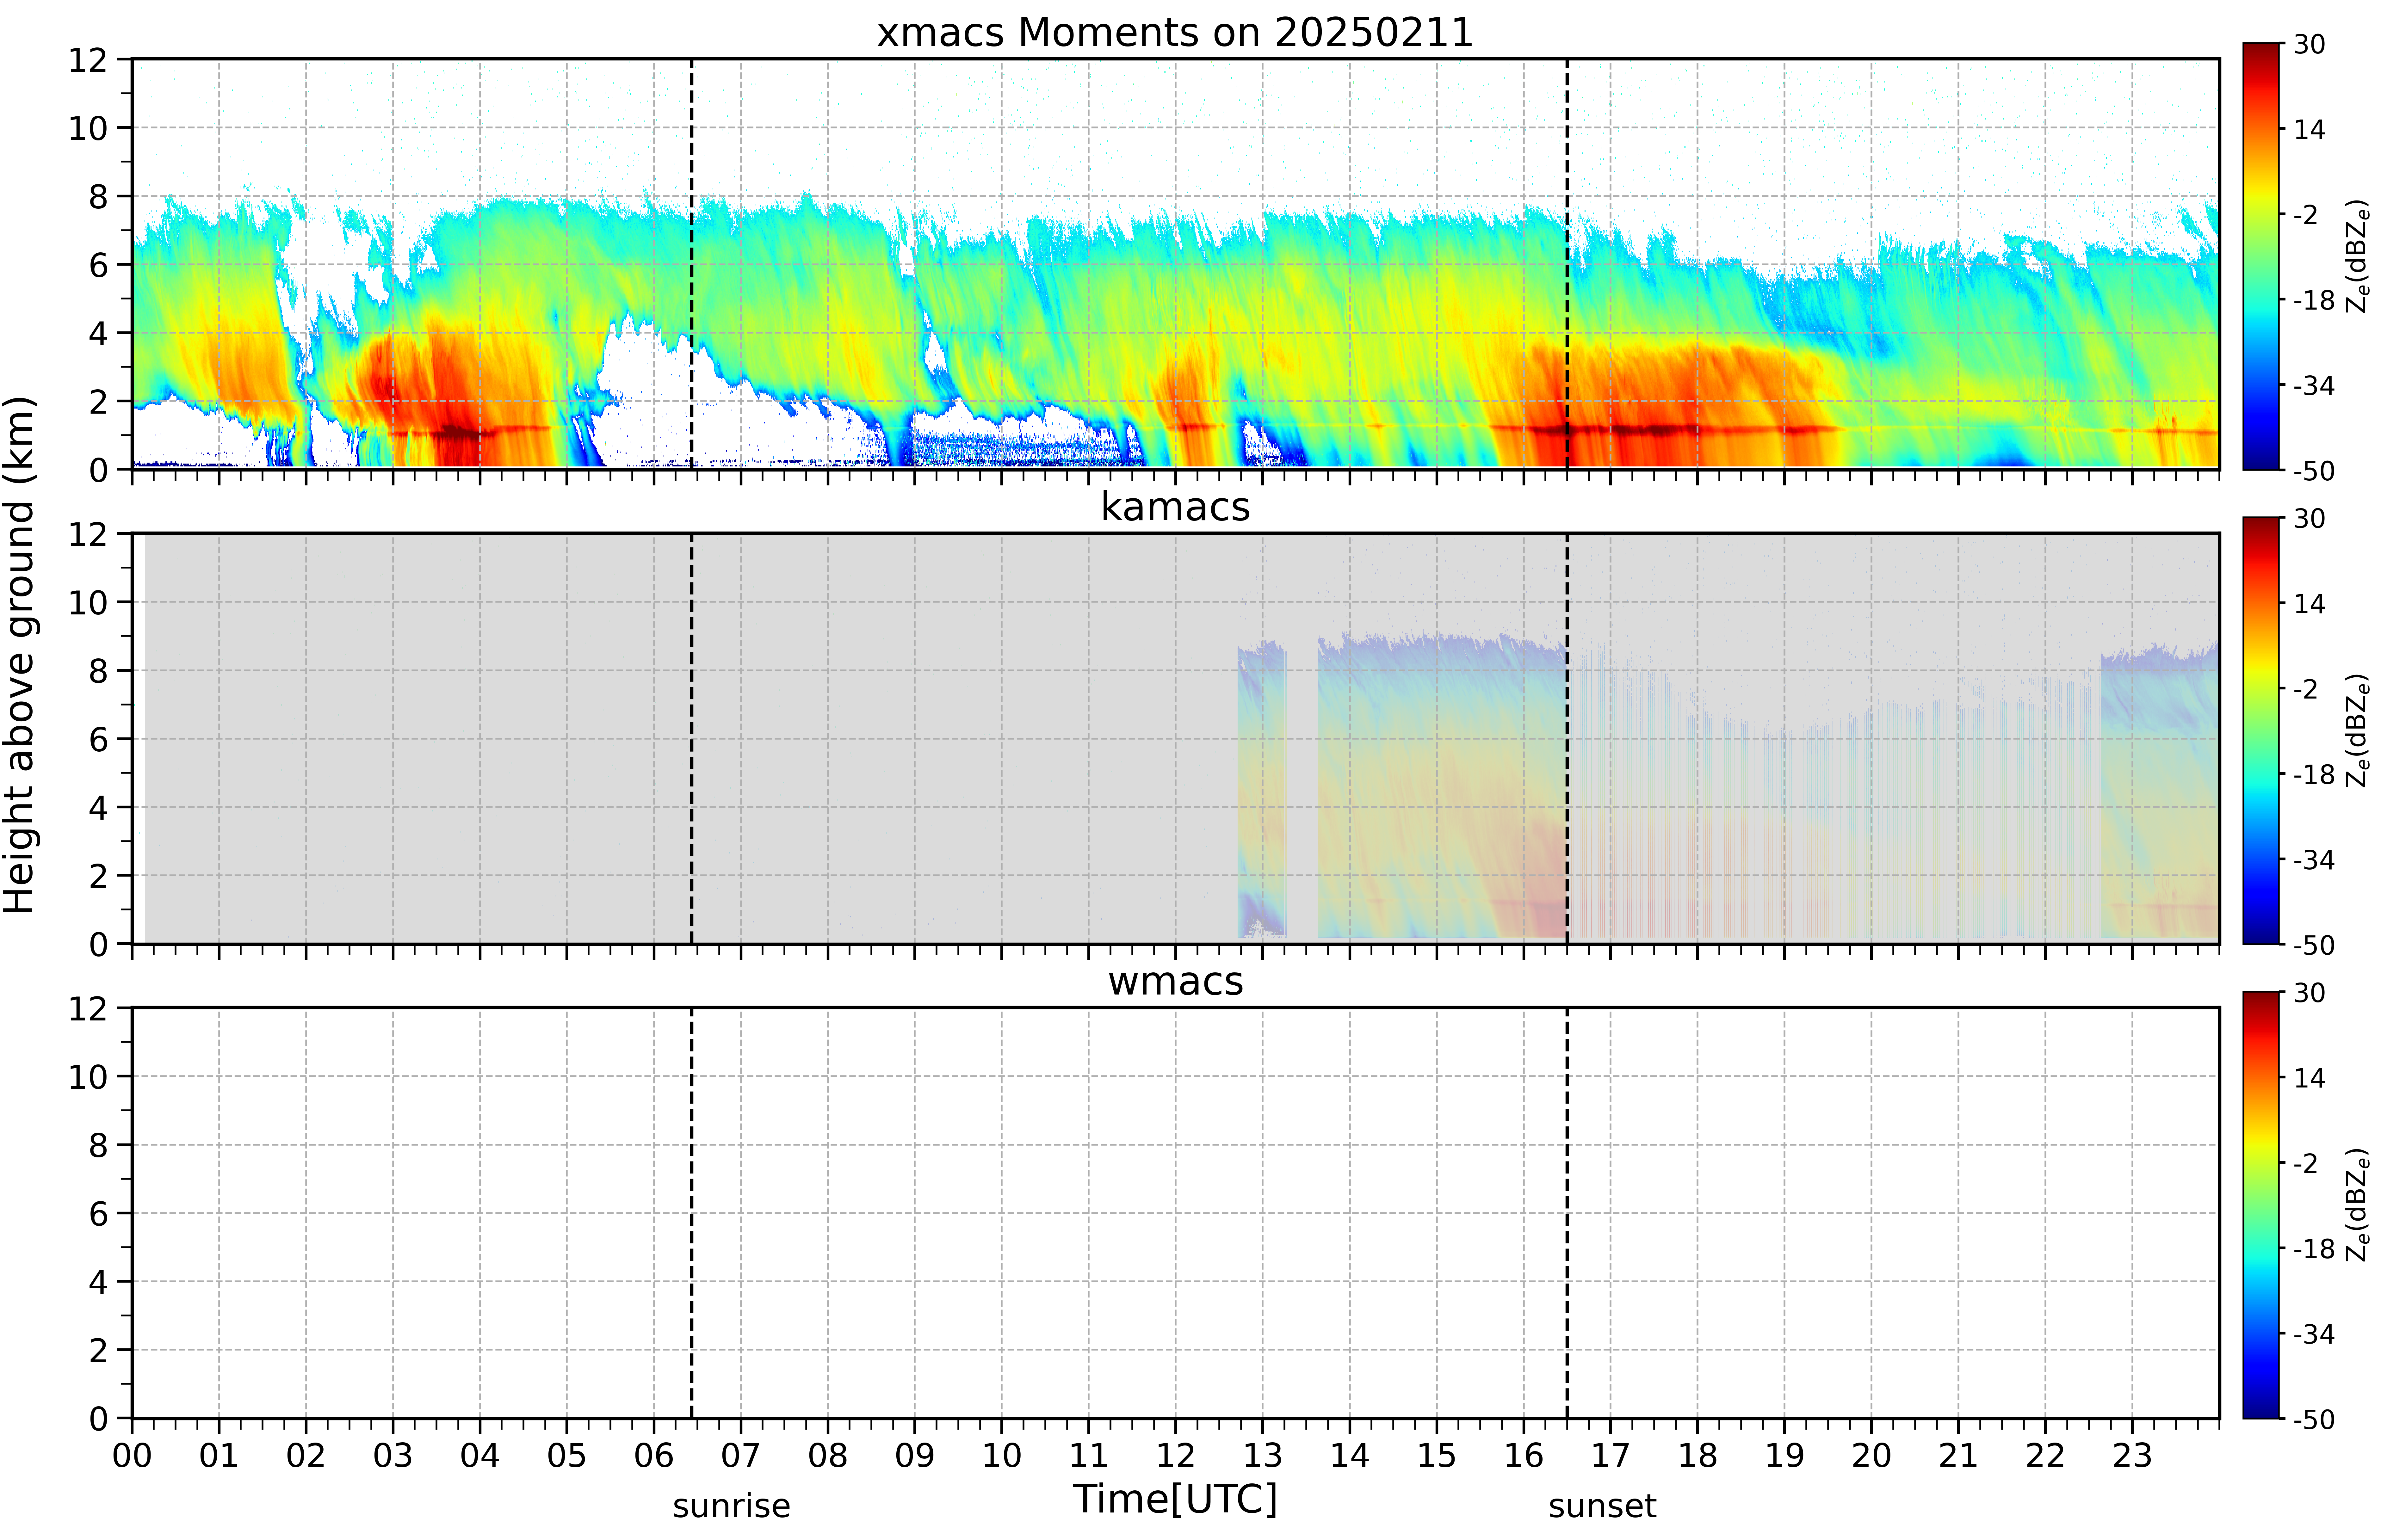Click the "-34" label on the wmacs colorbar
2387x1540 pixels.
pos(2314,1334)
